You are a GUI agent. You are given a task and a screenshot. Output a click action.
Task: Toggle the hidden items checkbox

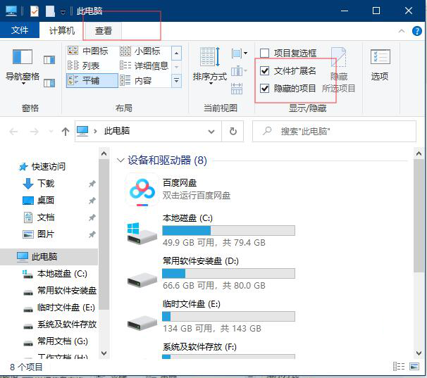pyautogui.click(x=265, y=89)
